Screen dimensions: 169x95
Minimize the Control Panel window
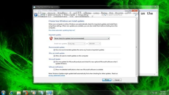pyautogui.click(x=127, y=11)
